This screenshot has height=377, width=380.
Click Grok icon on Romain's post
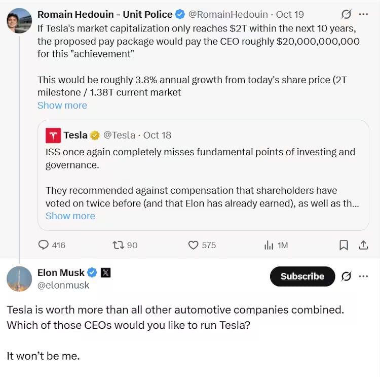tap(347, 14)
